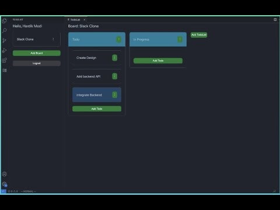The image size is (280, 210).
Task: Click the remote indicator in status bar
Action: tap(3, 191)
